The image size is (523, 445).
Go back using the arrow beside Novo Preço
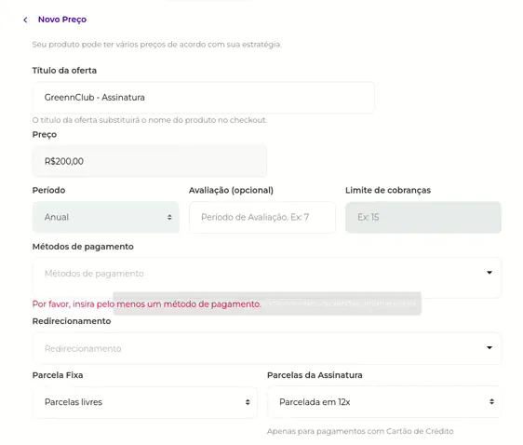coord(25,20)
